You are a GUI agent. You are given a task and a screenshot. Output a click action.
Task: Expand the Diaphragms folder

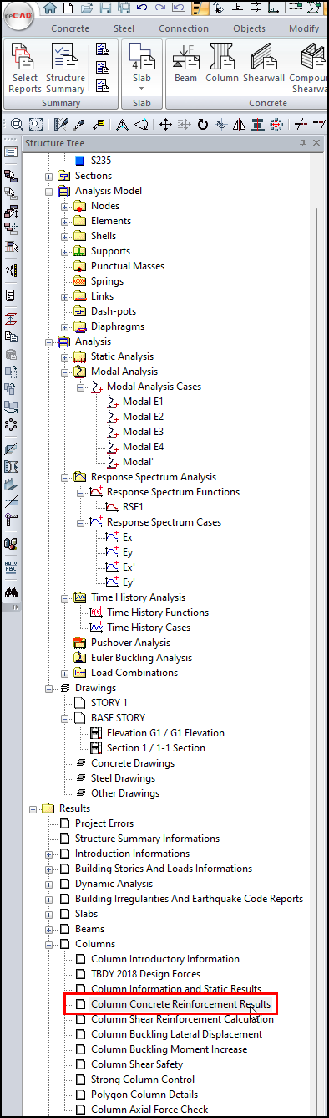[65, 326]
